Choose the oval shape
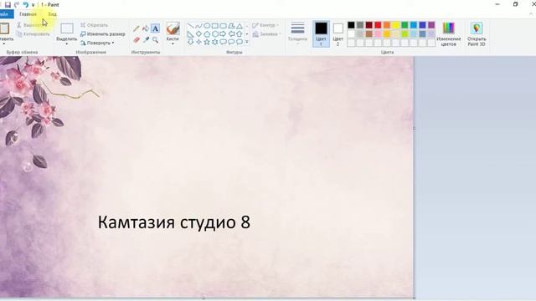The image size is (536, 301). pos(207,26)
